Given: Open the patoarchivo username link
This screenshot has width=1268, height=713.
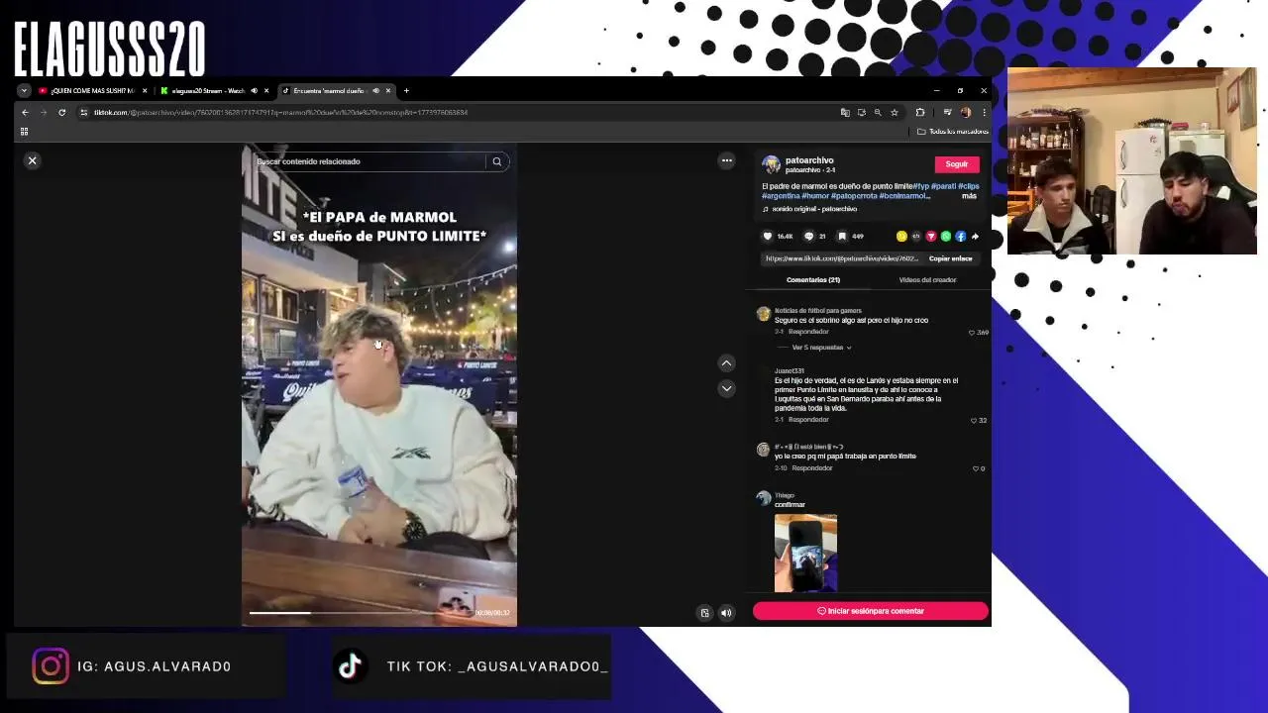Looking at the screenshot, I should [809, 159].
